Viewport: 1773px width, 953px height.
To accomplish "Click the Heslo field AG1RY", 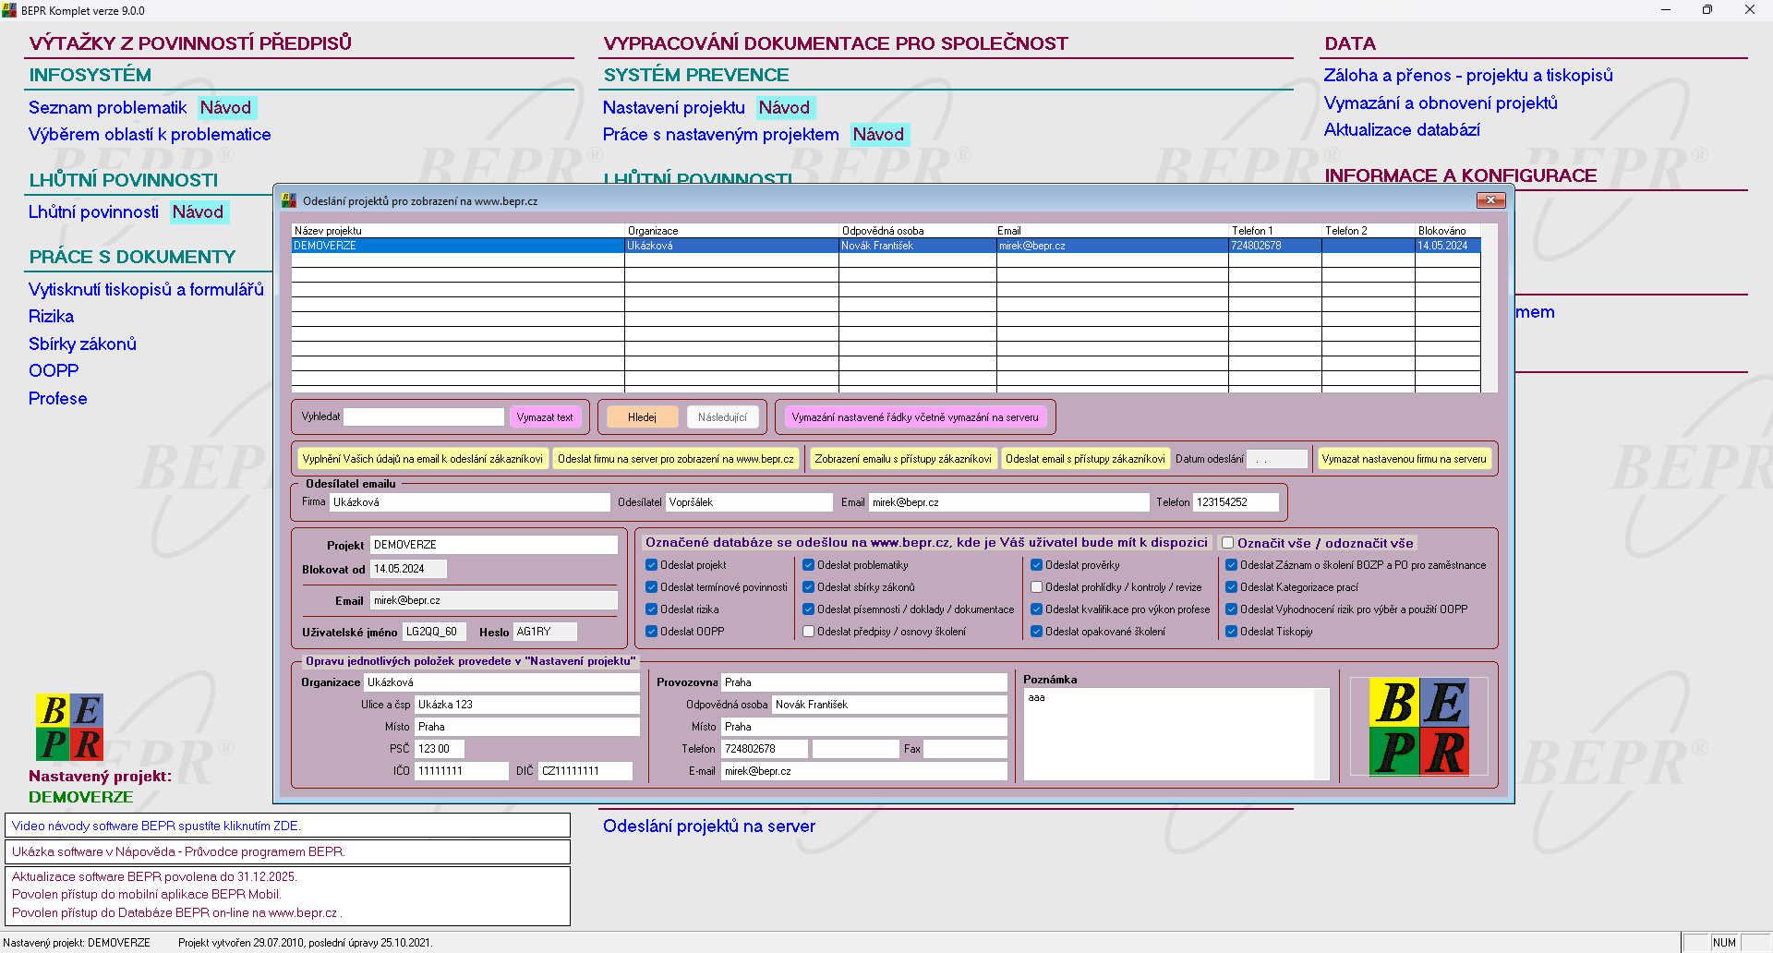I will coord(545,632).
